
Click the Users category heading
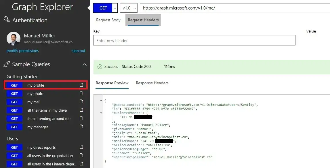tap(12, 139)
